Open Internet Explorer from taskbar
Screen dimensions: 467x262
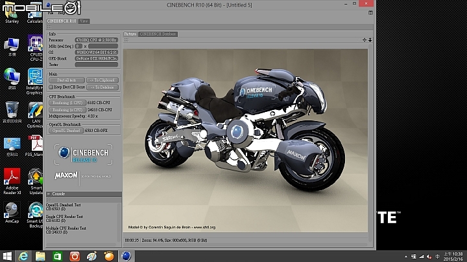(x=23, y=256)
